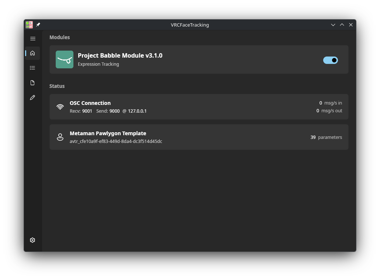Click the OSC Connection heading

[x=90, y=103]
